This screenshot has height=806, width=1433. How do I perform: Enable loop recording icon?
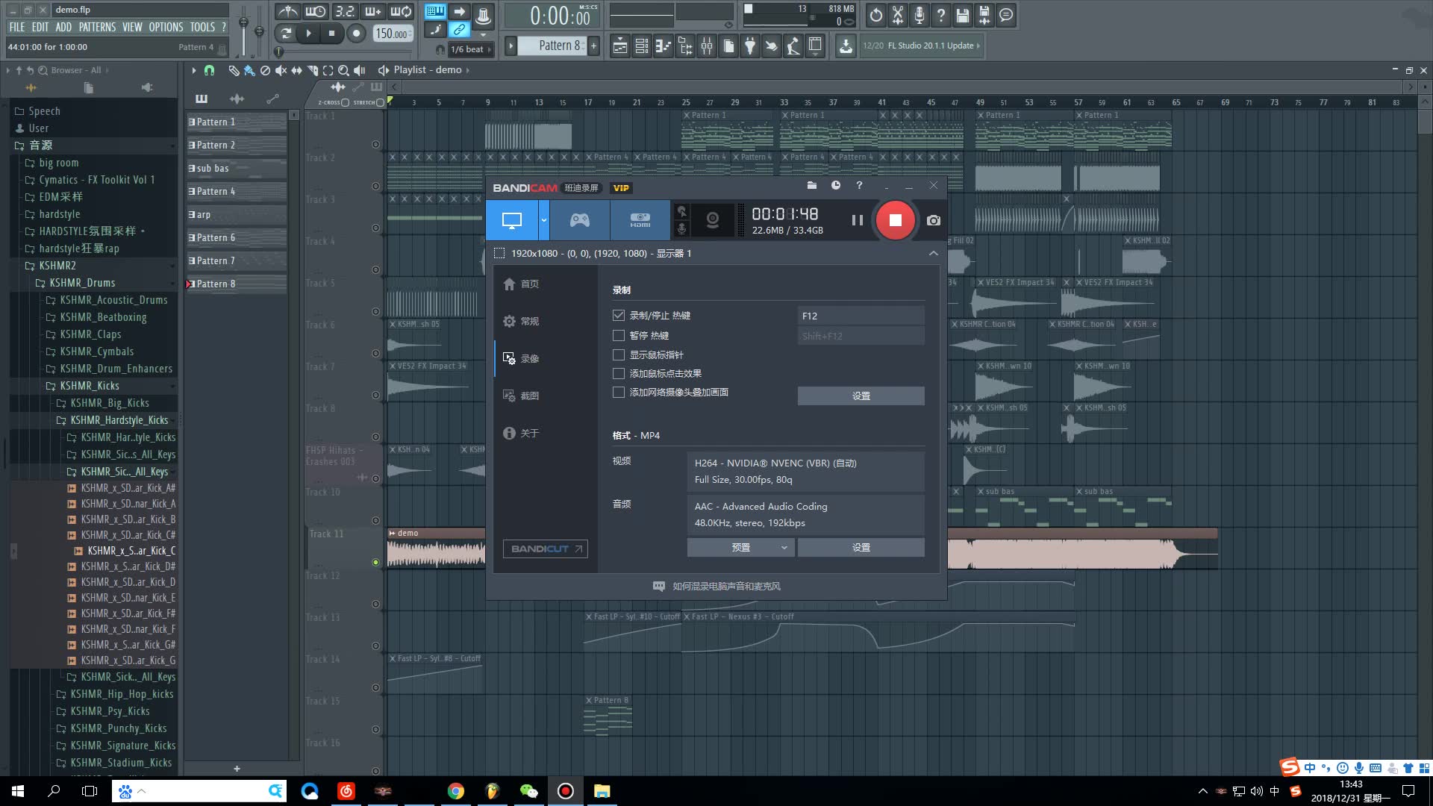[x=402, y=12]
